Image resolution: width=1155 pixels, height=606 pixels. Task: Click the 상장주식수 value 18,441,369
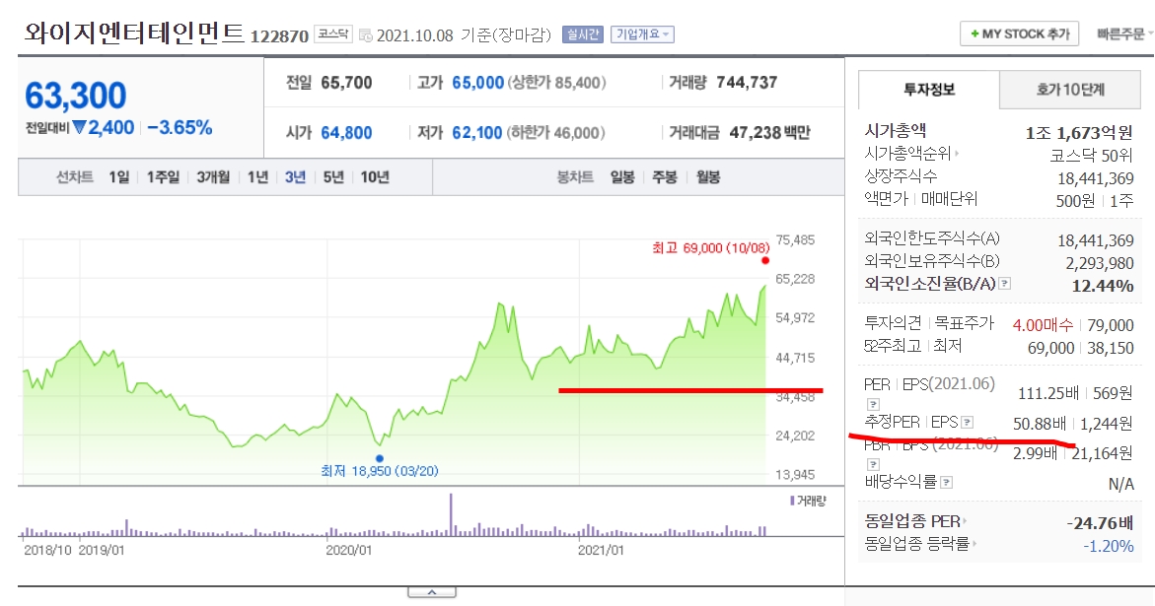(x=1096, y=178)
